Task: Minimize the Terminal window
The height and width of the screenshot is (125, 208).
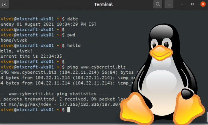Action: pos(182,4)
